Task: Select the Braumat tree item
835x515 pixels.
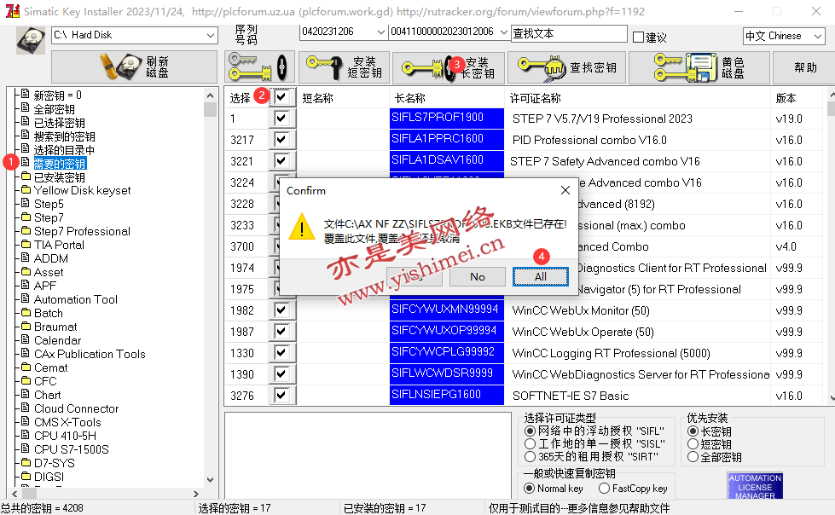Action: [55, 327]
